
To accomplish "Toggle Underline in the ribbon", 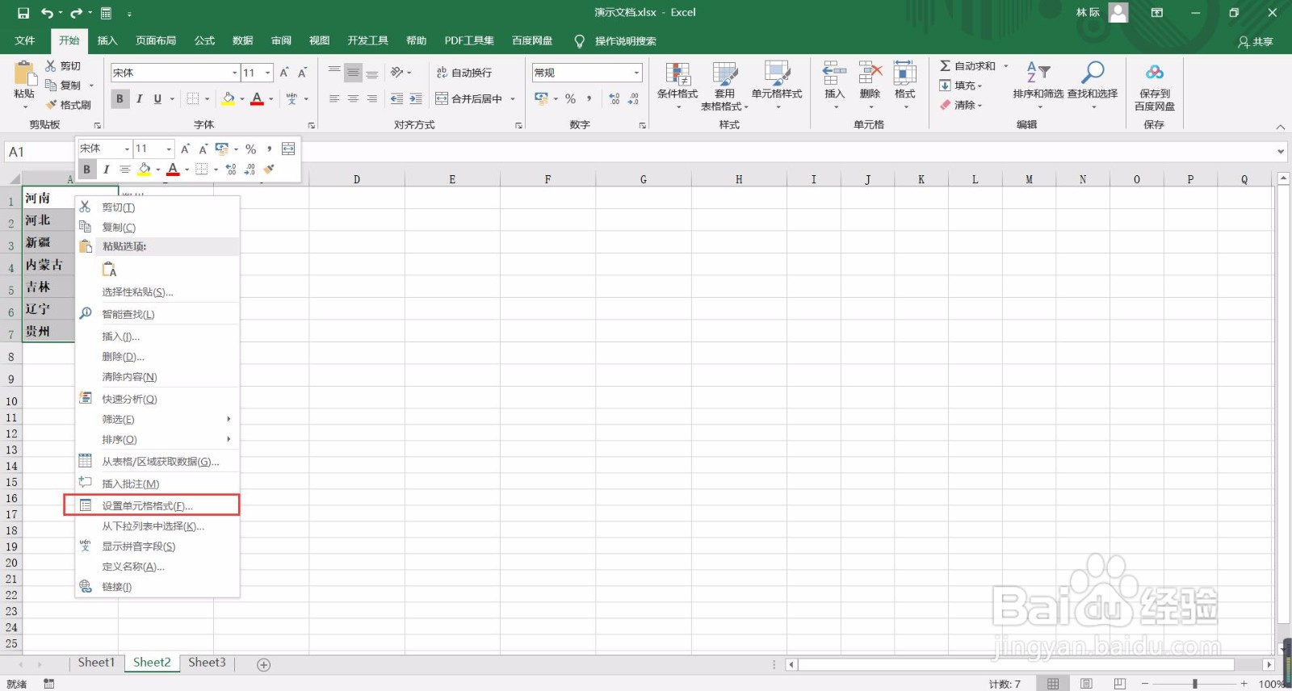I will pyautogui.click(x=157, y=98).
